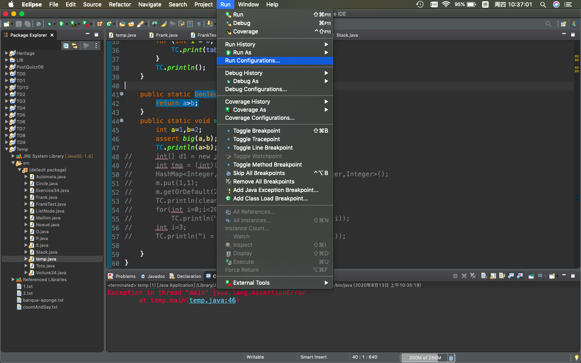Expand the Referenced Libraries node
This screenshot has height=363, width=581.
coord(13,280)
